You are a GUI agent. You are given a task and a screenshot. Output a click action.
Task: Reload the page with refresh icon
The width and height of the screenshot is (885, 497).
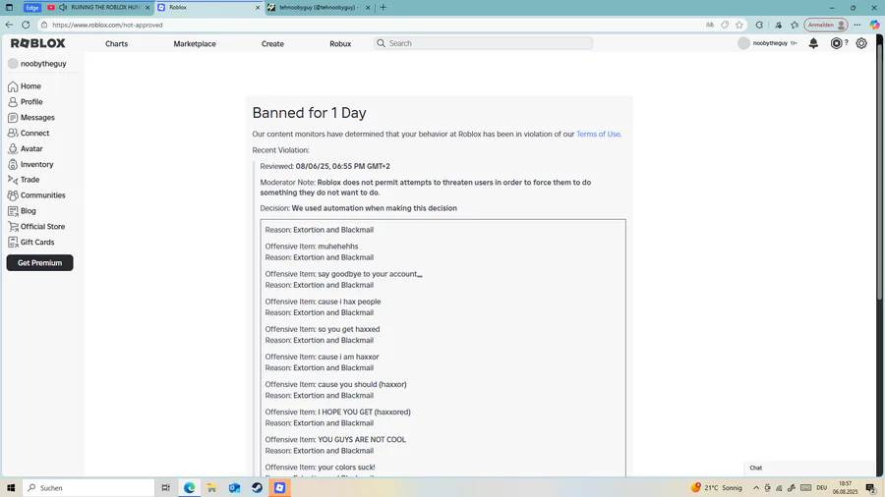[x=26, y=25]
